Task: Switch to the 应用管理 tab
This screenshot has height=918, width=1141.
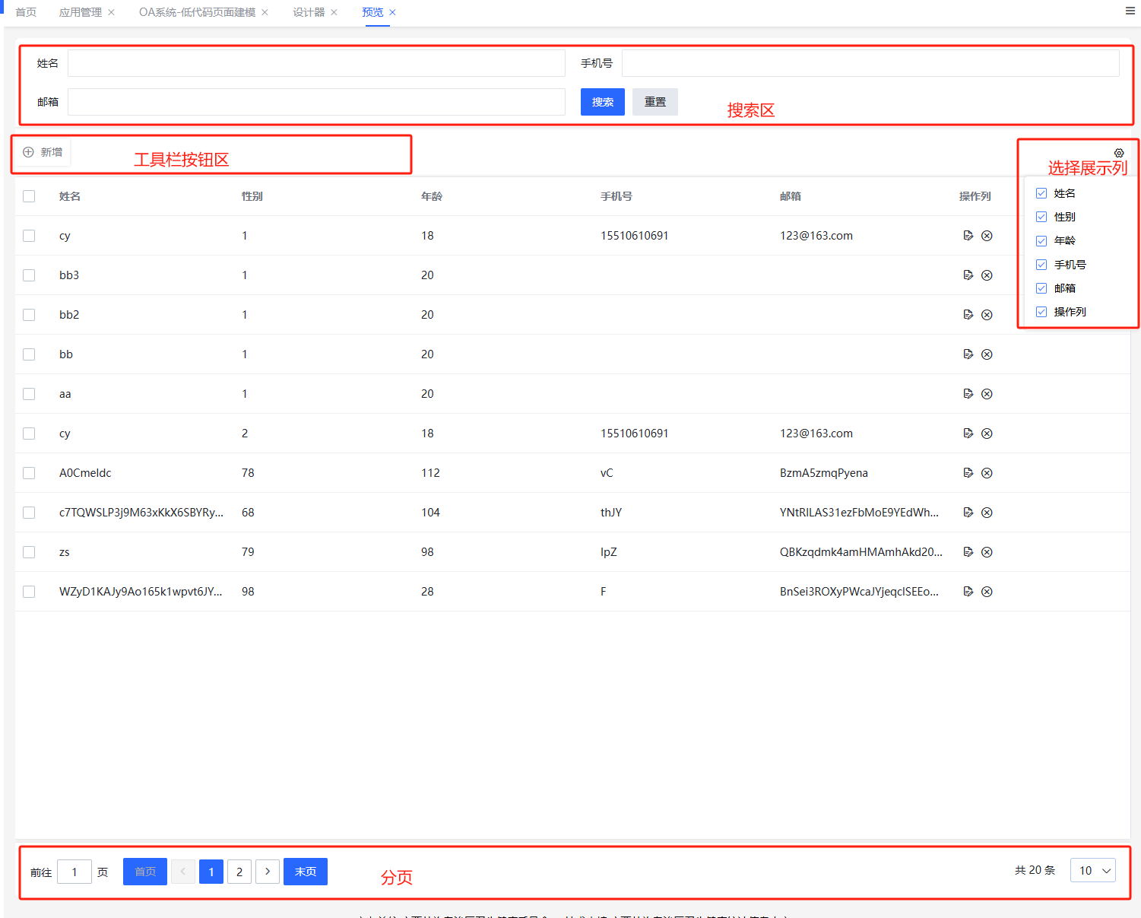Action: [x=80, y=12]
